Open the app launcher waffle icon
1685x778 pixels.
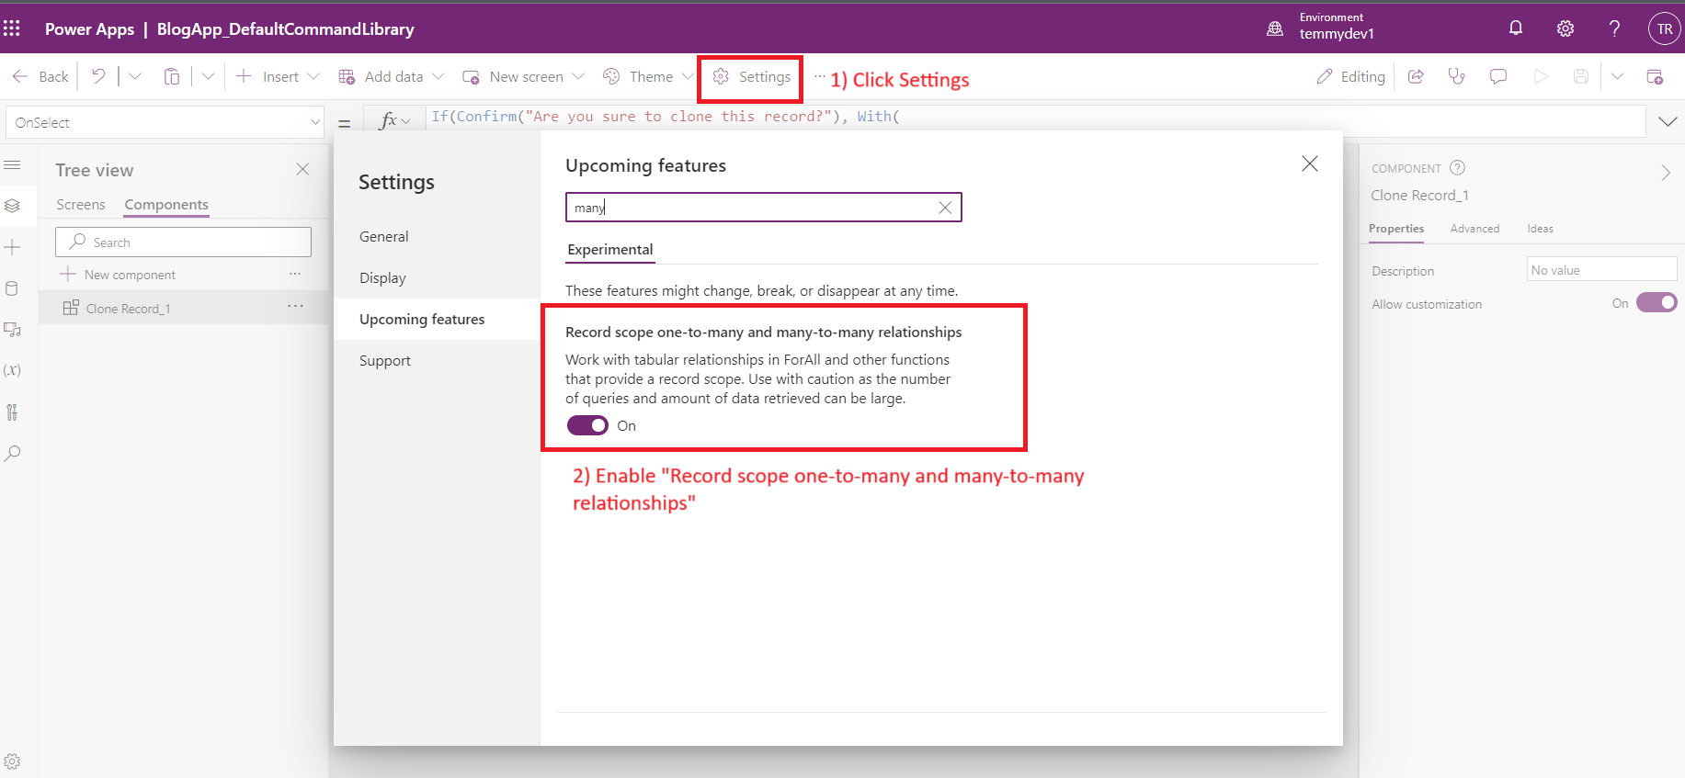point(12,28)
